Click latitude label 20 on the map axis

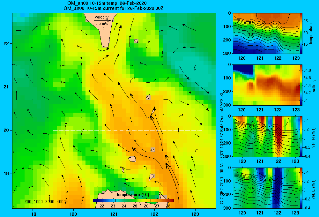point(6,130)
